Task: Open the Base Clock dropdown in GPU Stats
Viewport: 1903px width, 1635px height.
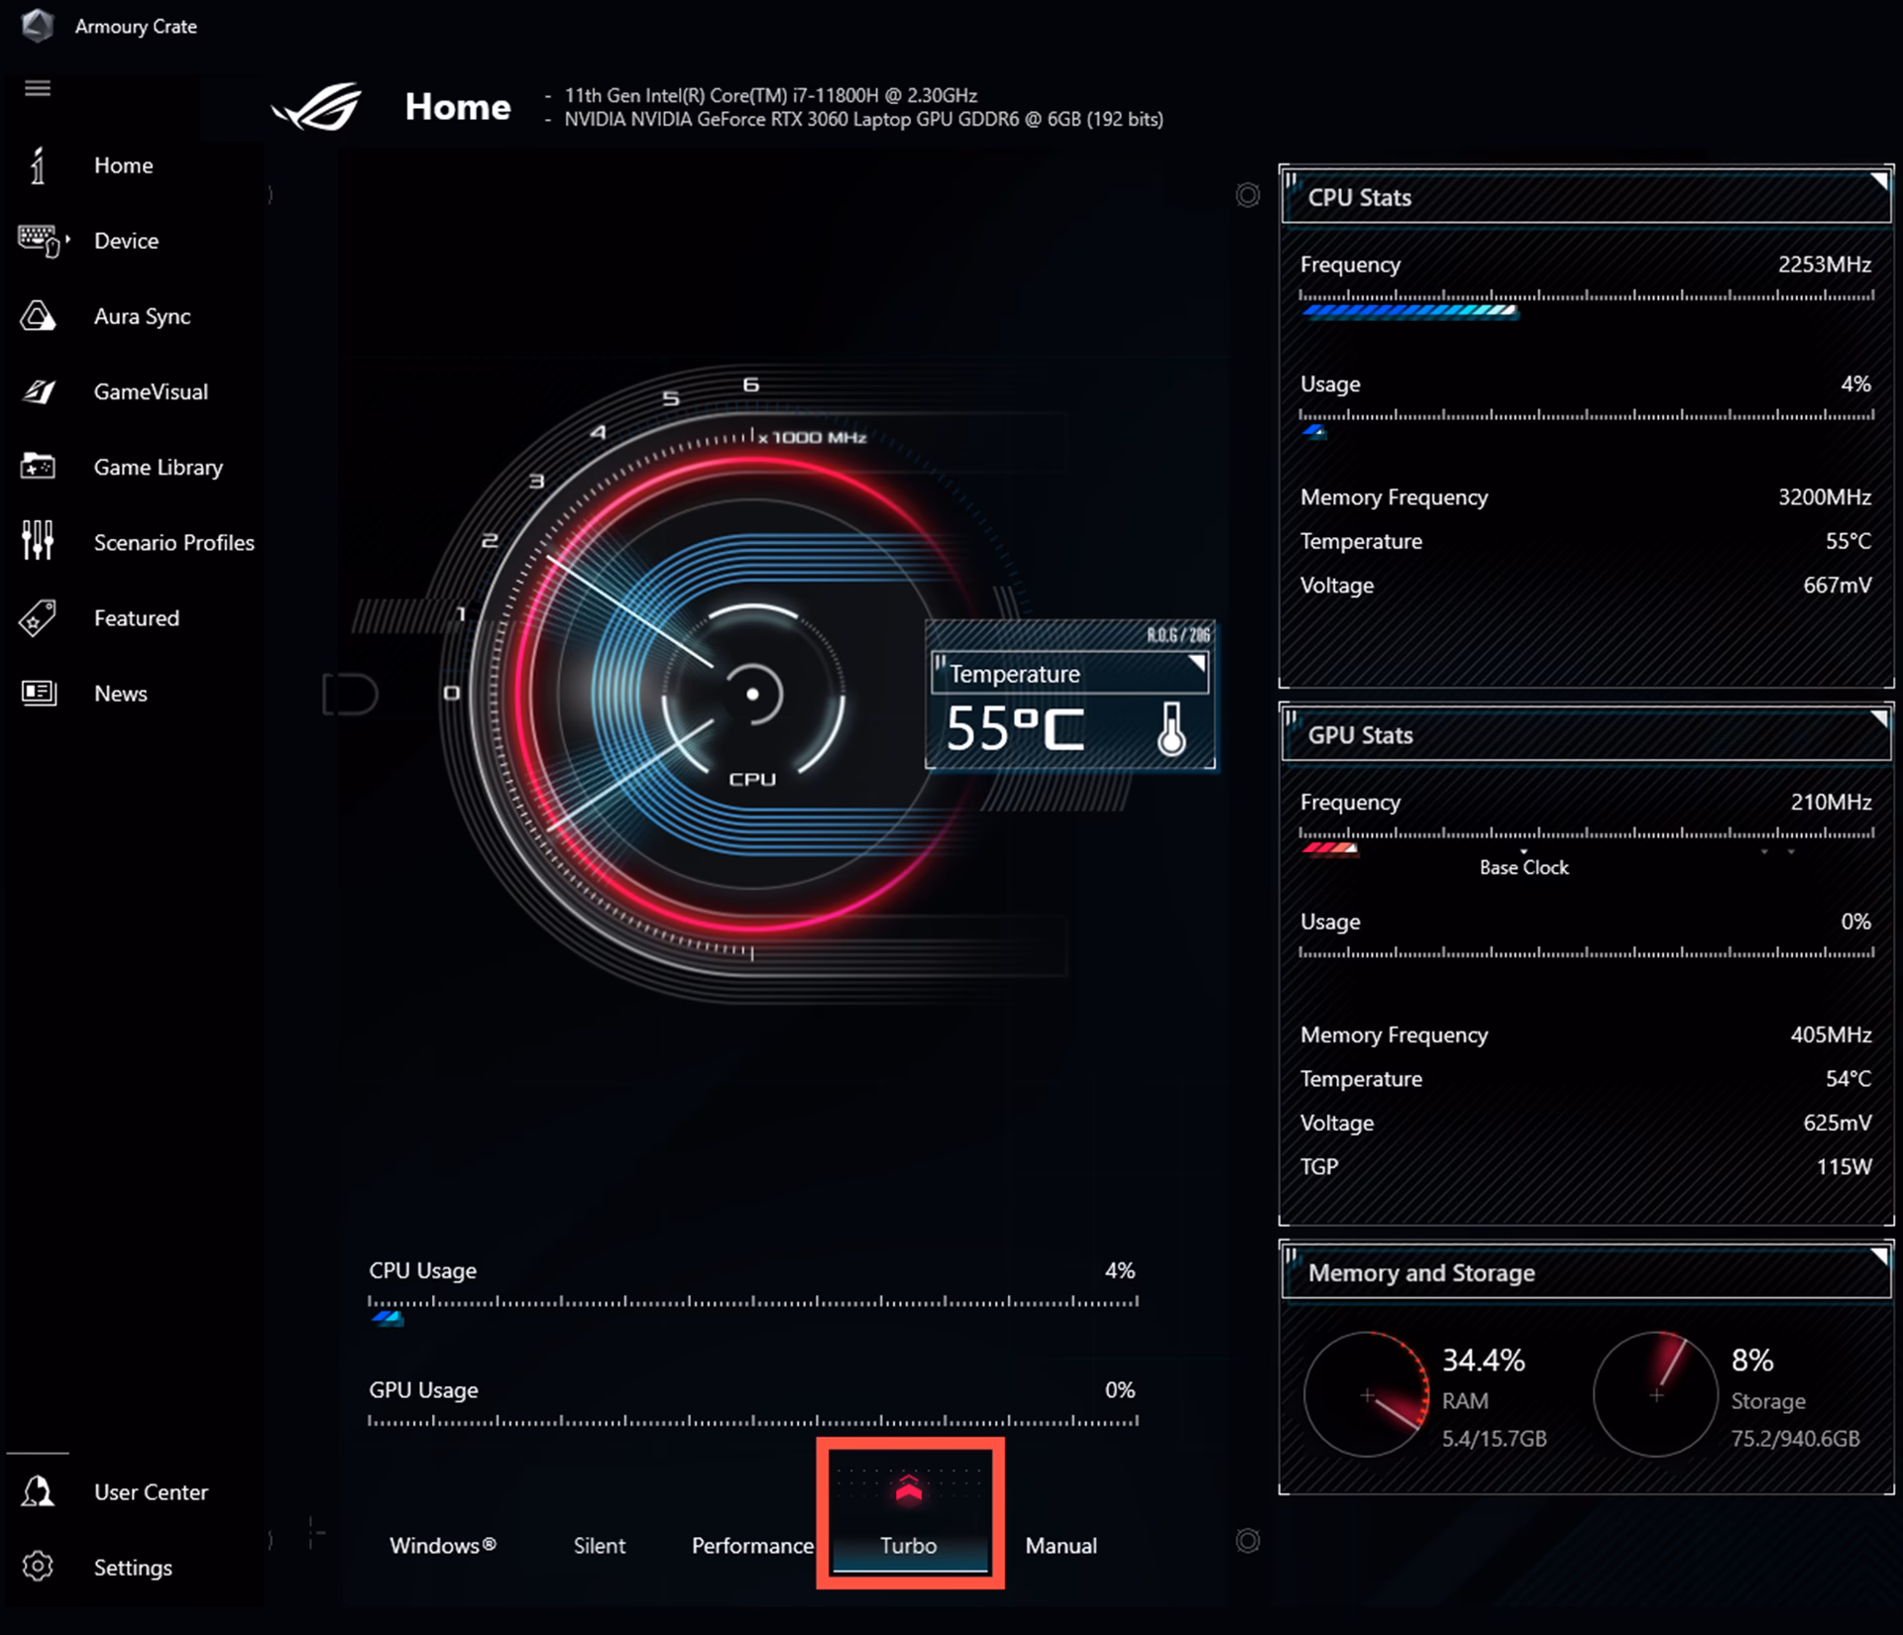Action: pos(1523,860)
